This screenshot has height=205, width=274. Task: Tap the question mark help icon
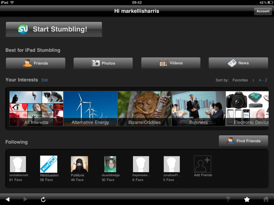pos(228,199)
